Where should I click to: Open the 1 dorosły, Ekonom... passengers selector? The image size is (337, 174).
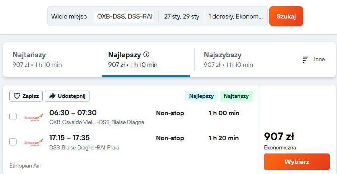click(x=235, y=17)
